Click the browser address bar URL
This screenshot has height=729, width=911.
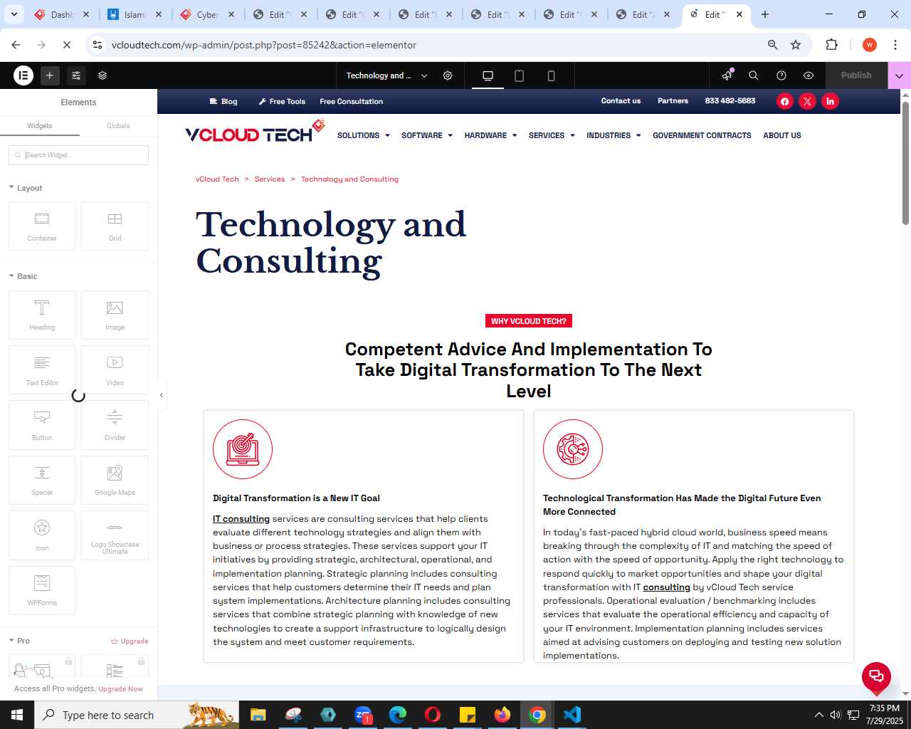(264, 45)
